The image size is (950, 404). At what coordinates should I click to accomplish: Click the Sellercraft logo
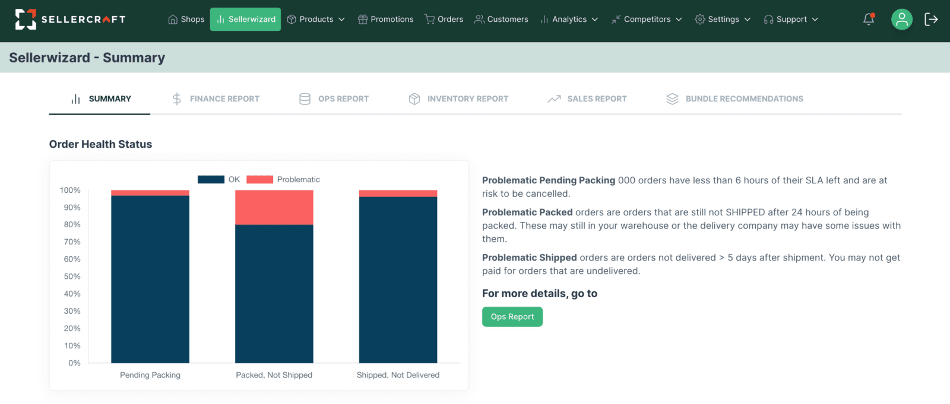70,19
